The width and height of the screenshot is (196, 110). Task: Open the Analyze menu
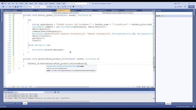coord(41,4)
